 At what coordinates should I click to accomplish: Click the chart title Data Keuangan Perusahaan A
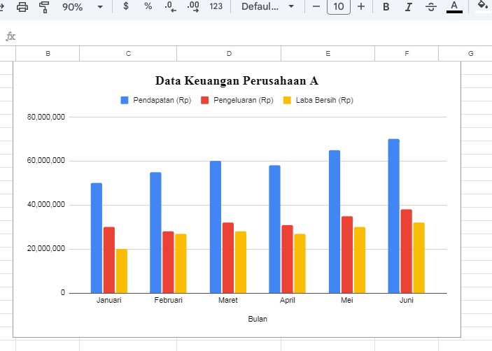[237, 80]
